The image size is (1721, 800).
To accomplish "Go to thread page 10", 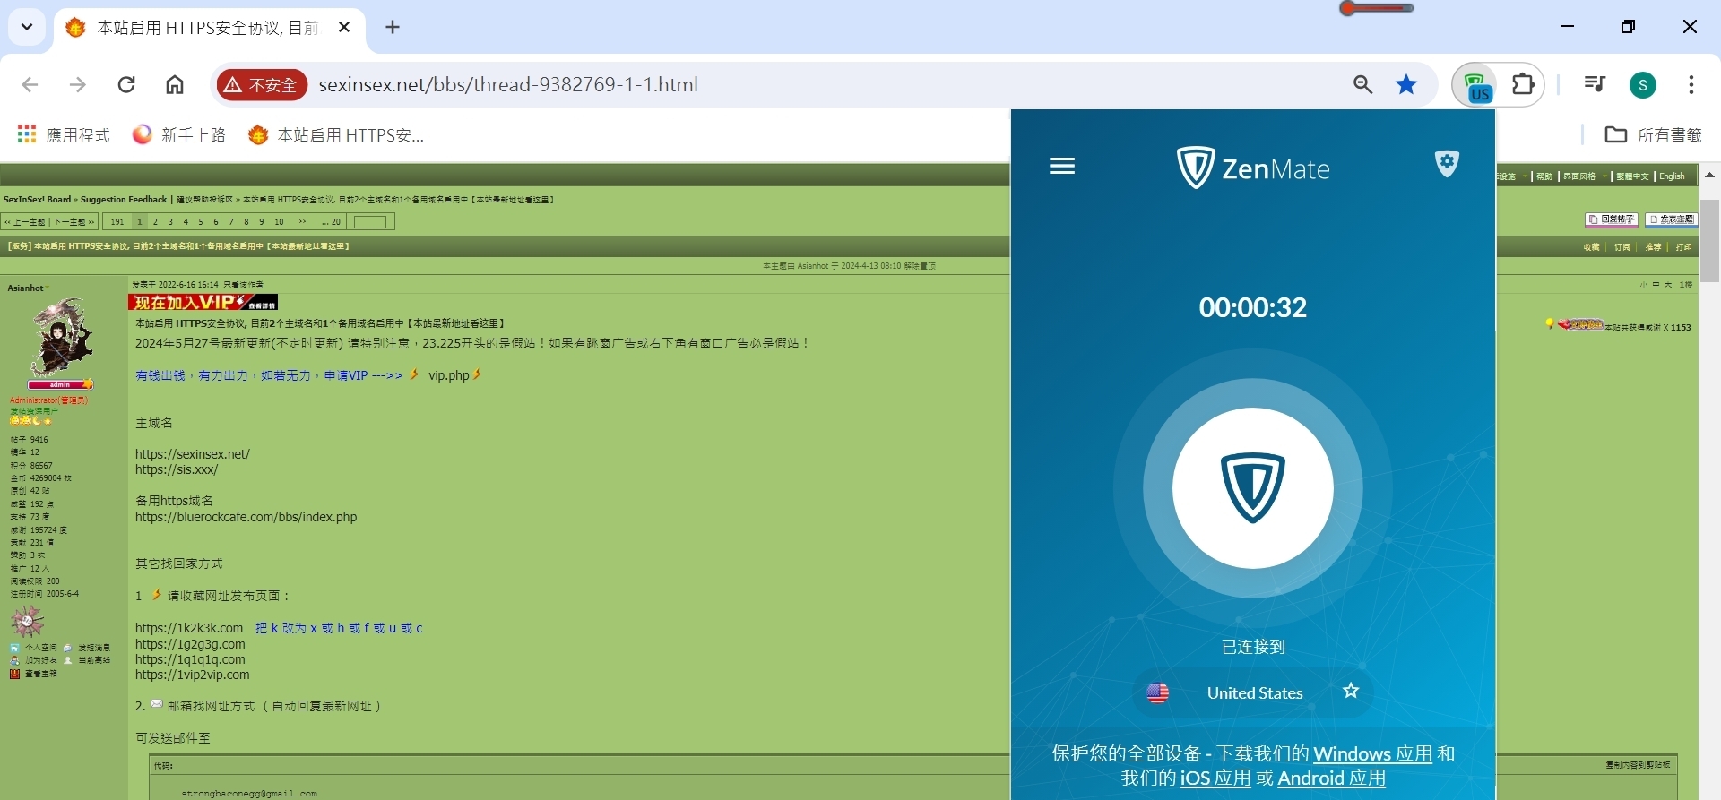I will click(x=279, y=222).
